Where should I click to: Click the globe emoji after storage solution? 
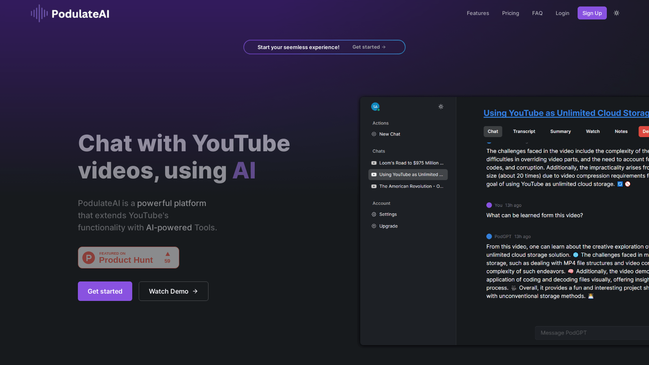click(x=576, y=255)
